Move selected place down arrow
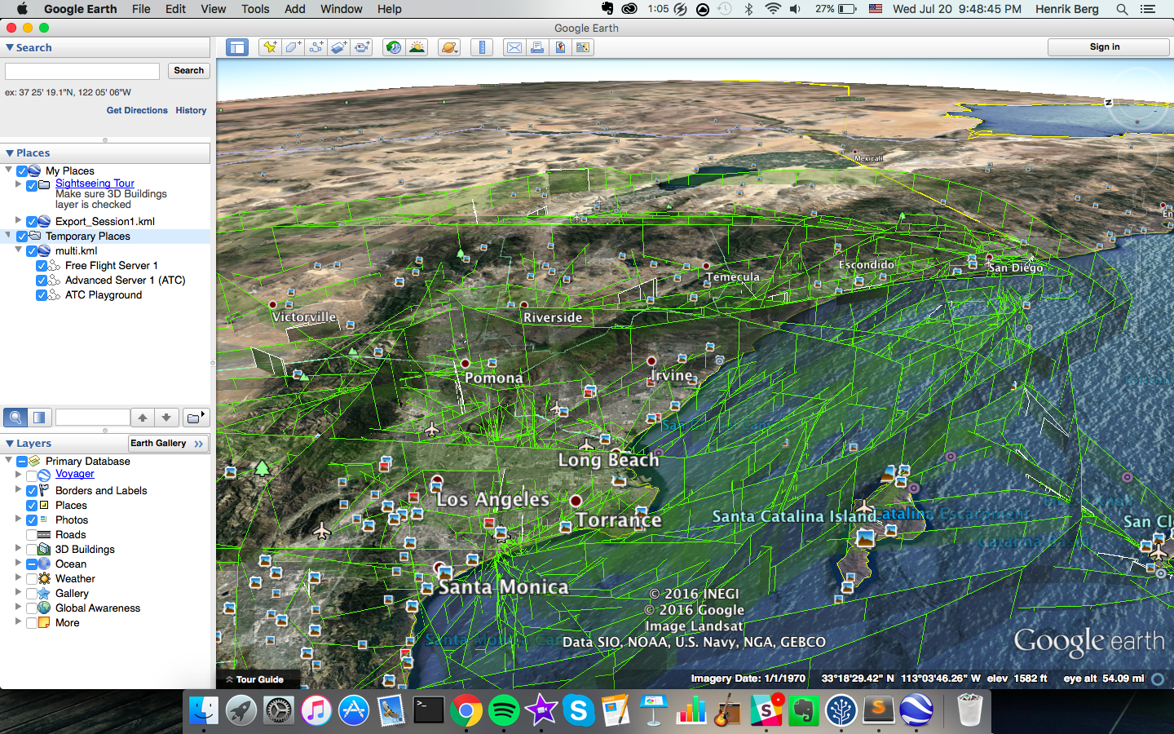This screenshot has width=1174, height=734. point(166,418)
